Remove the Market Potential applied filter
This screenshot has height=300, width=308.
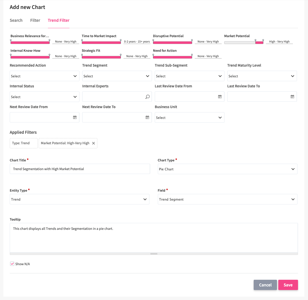(x=94, y=143)
